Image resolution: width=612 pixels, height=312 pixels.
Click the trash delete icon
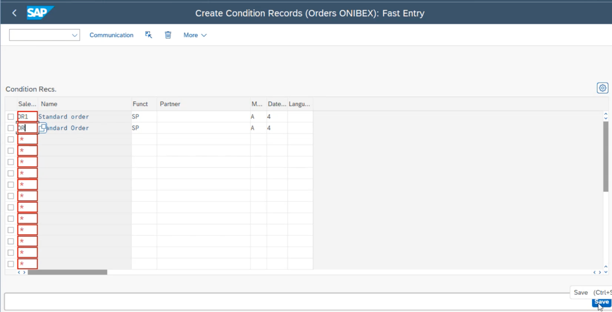(x=168, y=35)
